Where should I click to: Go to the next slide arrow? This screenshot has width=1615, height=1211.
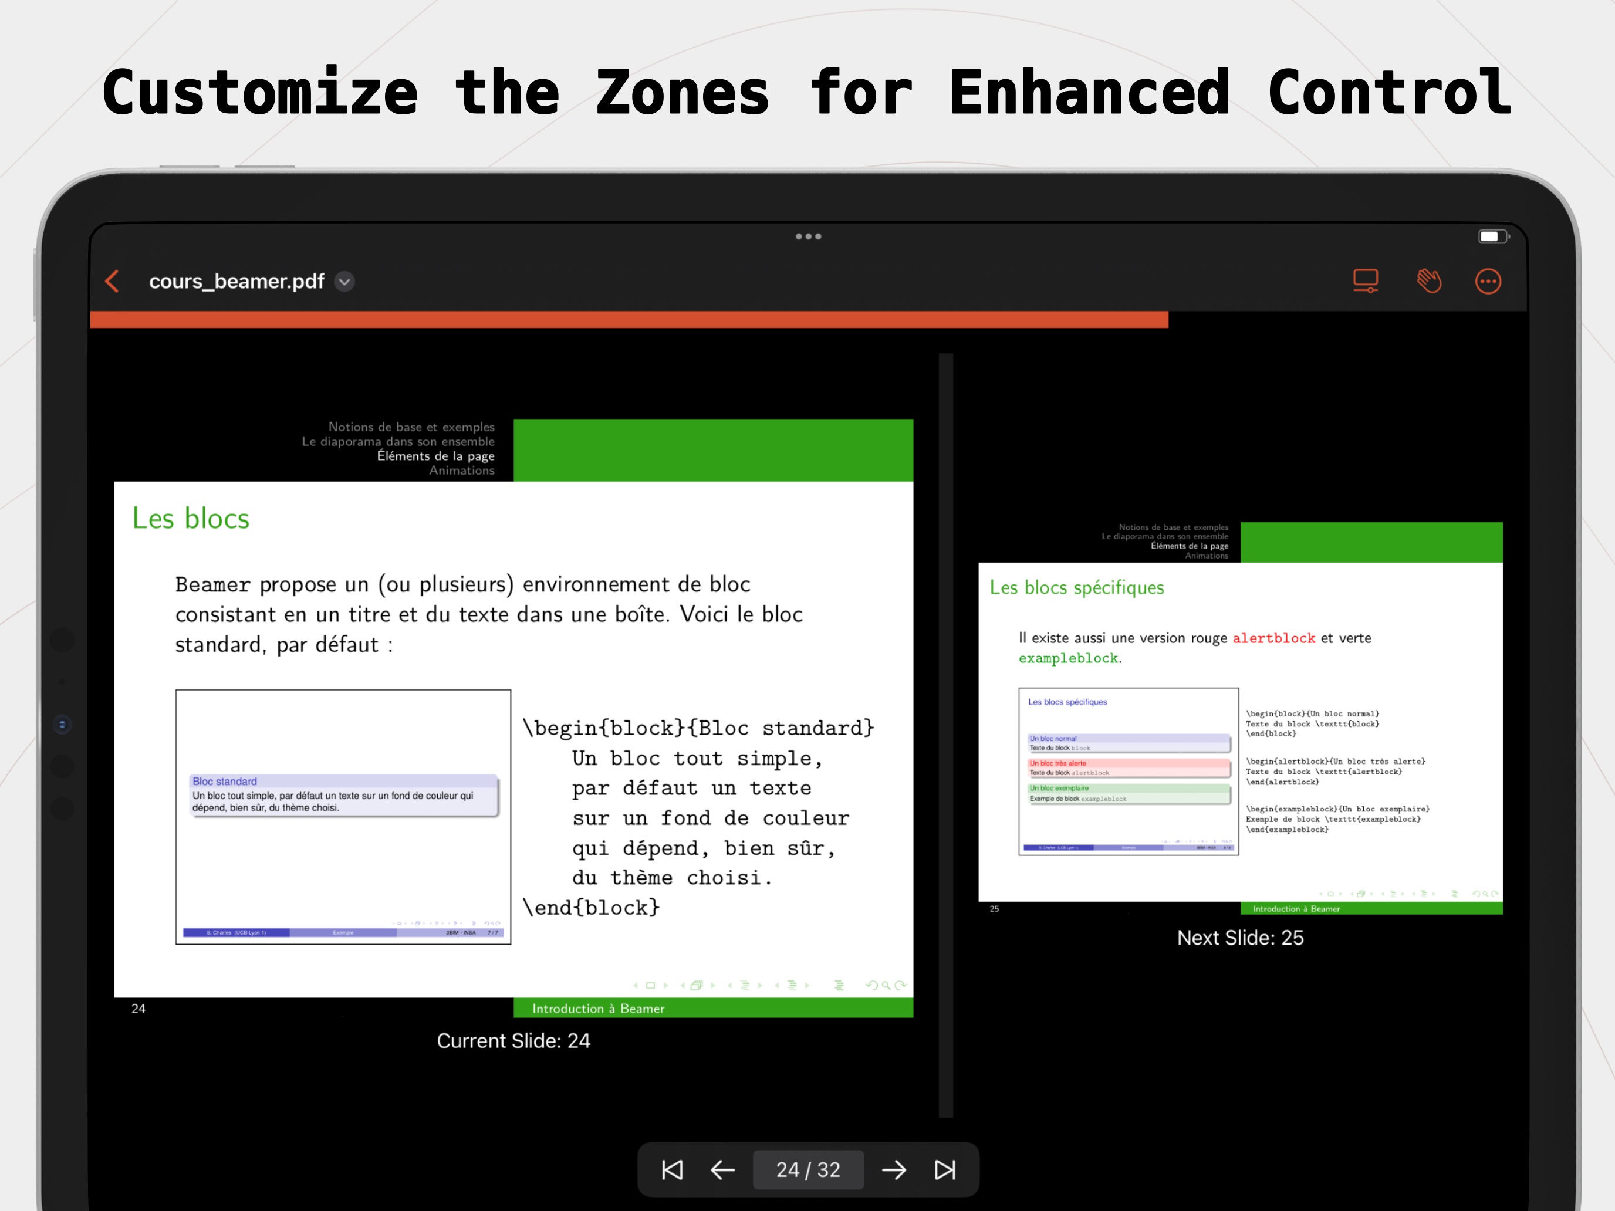(x=894, y=1170)
